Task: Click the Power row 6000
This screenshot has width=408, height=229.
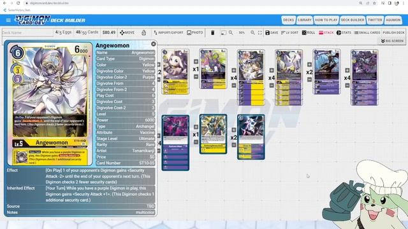Action: [125, 120]
